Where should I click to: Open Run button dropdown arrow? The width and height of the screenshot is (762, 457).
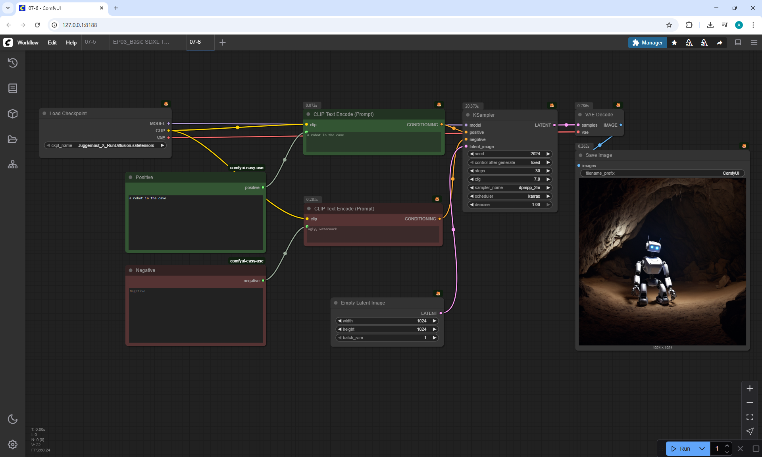point(702,449)
